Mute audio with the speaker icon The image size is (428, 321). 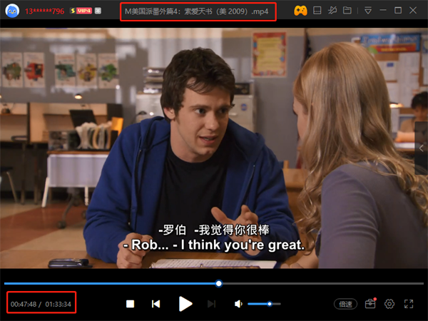[238, 304]
